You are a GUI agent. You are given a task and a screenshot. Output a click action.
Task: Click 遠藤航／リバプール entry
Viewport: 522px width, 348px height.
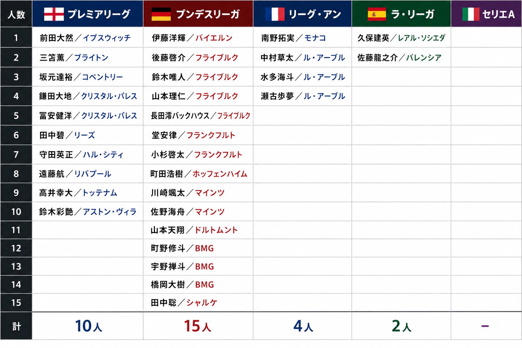[x=75, y=174]
